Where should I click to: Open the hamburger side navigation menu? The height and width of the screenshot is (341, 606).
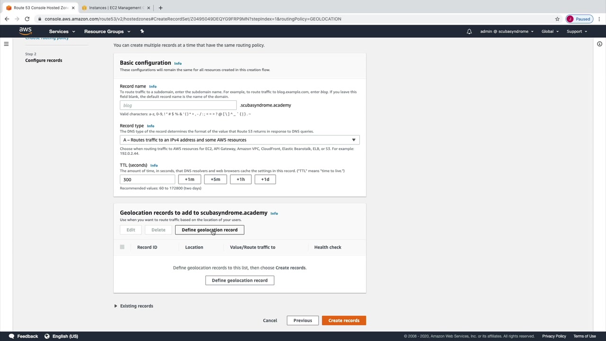point(6,44)
